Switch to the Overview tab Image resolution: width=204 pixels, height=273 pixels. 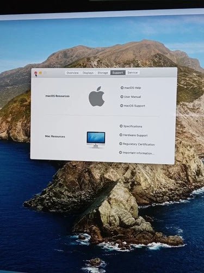click(72, 73)
